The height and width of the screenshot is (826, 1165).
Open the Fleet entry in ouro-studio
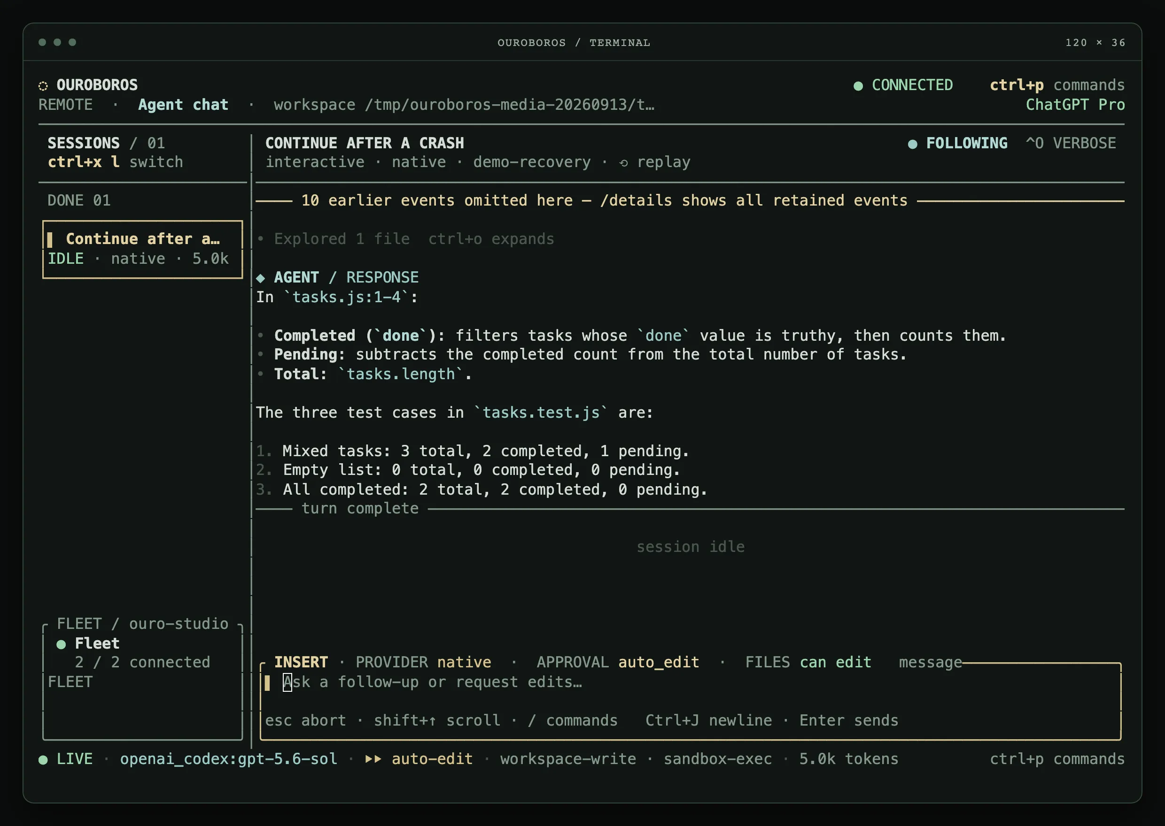pos(97,643)
